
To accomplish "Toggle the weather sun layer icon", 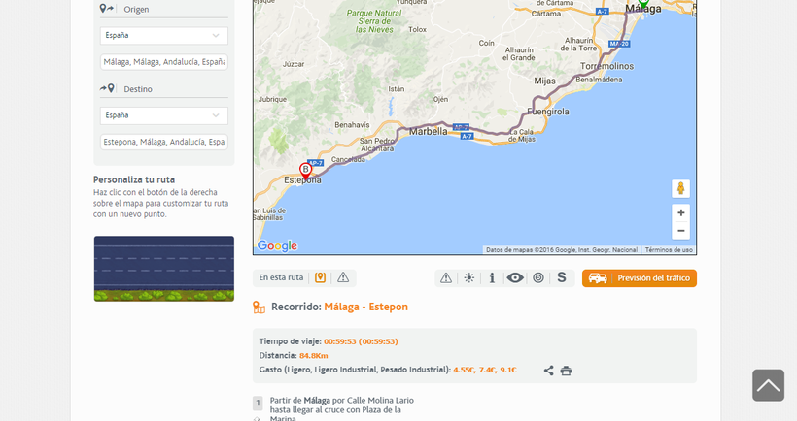I will click(469, 278).
